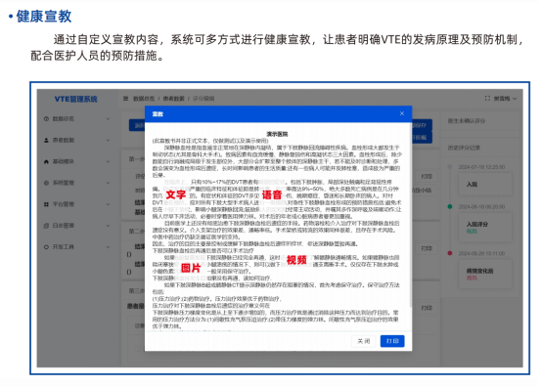
Task: Click the 评分编辑 breadcrumb item
Action: point(203,99)
